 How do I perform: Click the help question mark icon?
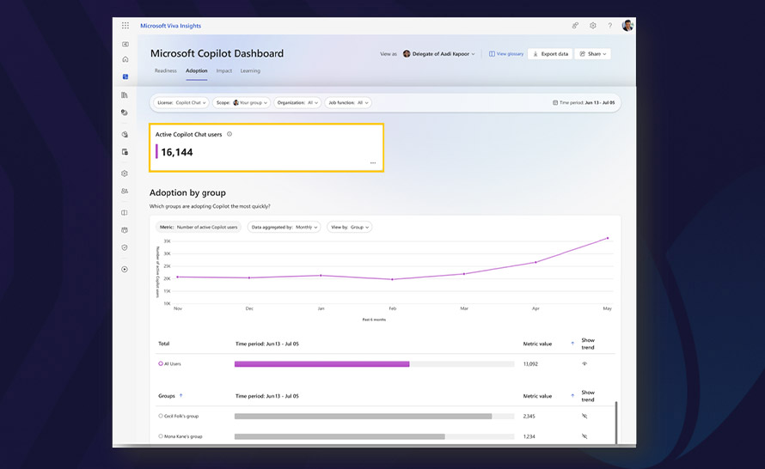pyautogui.click(x=610, y=26)
